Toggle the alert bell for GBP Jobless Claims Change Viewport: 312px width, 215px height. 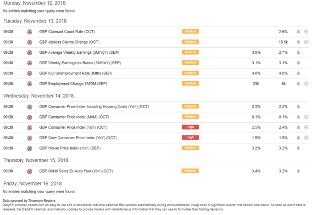coord(298,42)
